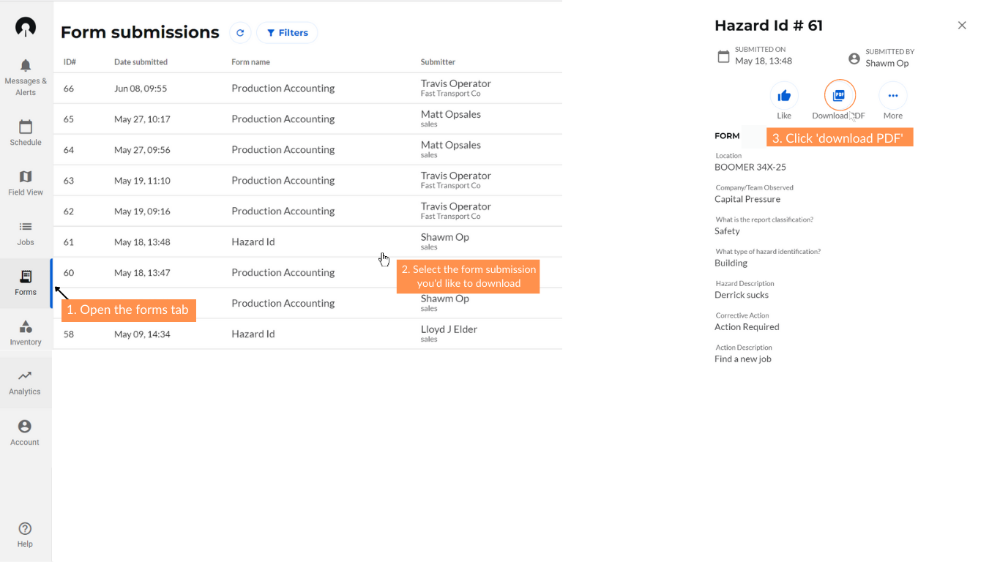The image size is (1000, 562).
Task: Open the Help question mark icon
Action: (25, 528)
